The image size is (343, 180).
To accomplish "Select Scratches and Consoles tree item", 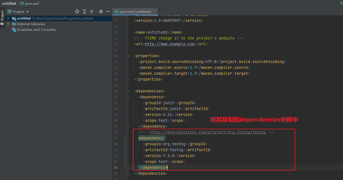I will coord(36,29).
